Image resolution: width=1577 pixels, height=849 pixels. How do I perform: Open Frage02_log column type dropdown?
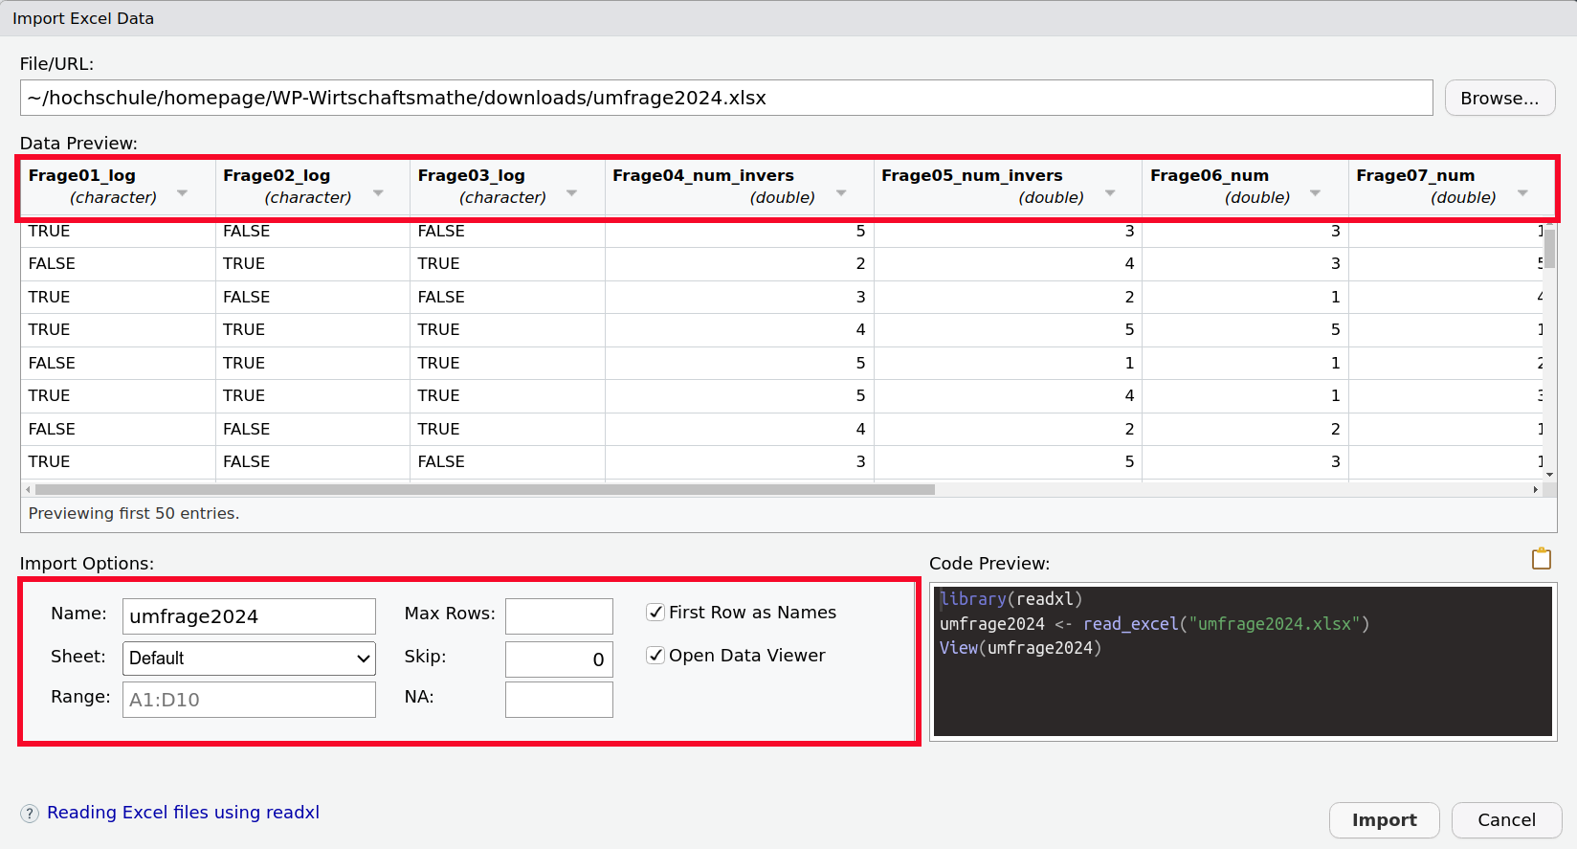coord(378,194)
